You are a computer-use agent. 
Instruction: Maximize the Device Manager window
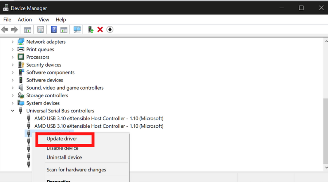click(301, 8)
